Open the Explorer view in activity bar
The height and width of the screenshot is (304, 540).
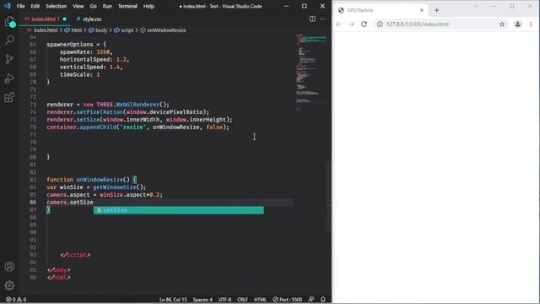coord(9,22)
